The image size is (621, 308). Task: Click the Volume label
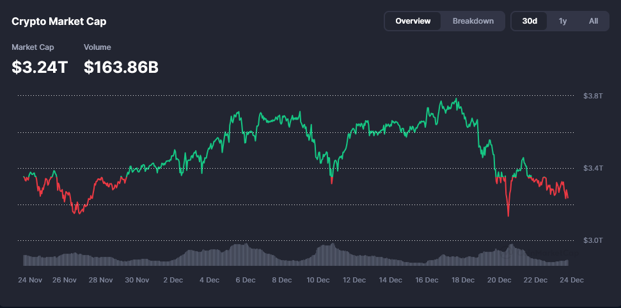point(97,47)
